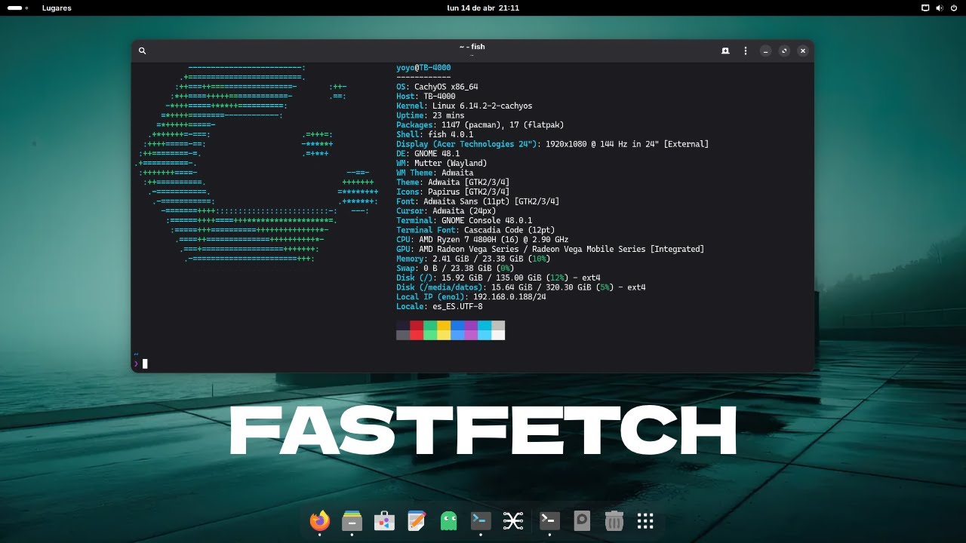This screenshot has height=543, width=966.
Task: Click the "Uptime: 23 mins" line
Action: click(x=430, y=115)
